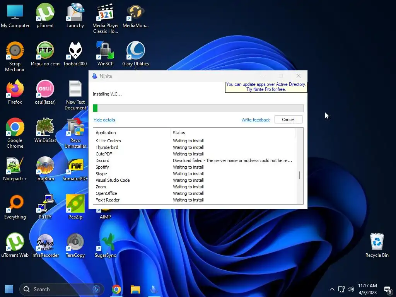This screenshot has height=297, width=396.
Task: Select the Skype row
Action: point(194,174)
